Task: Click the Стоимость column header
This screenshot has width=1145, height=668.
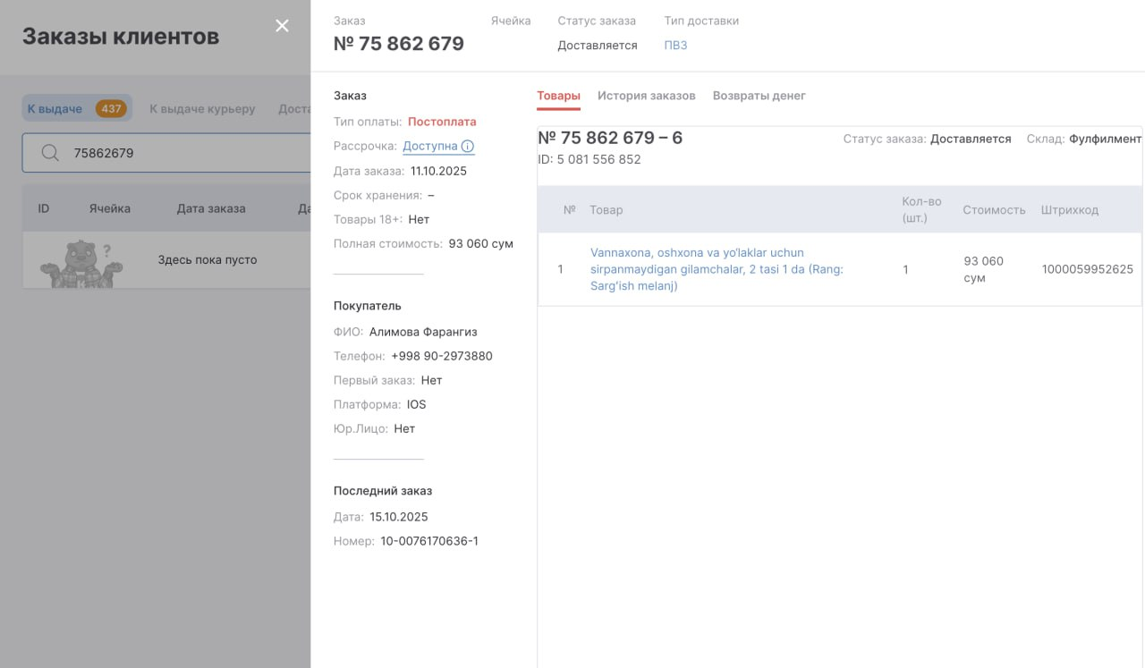Action: point(994,210)
